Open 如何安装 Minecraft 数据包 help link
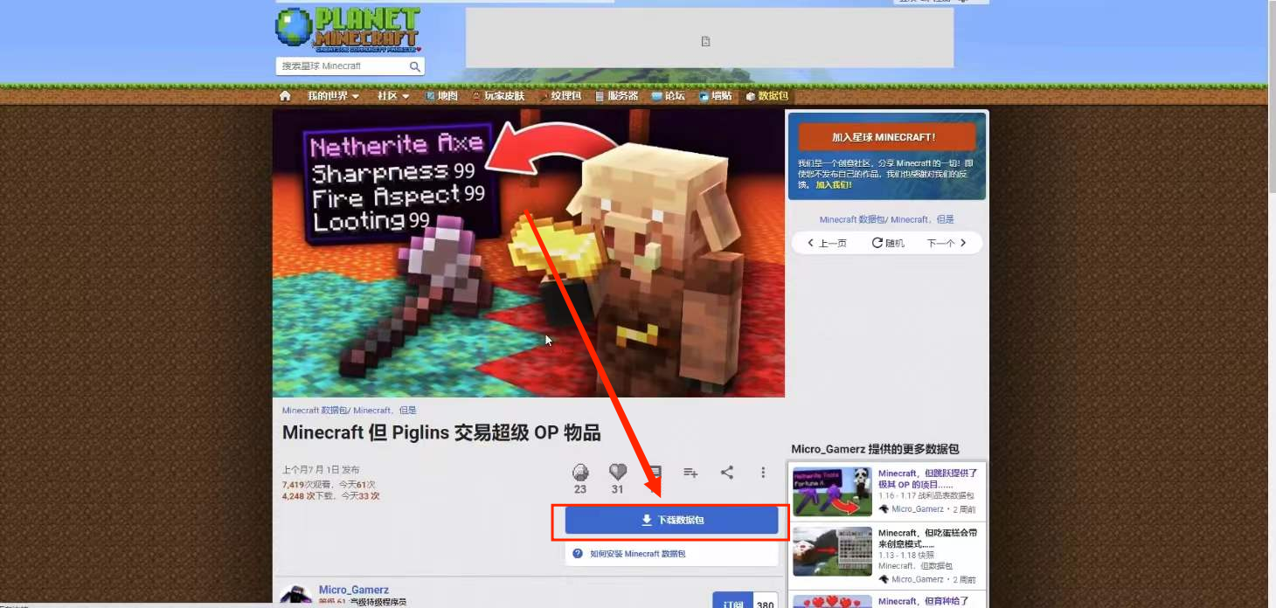Viewport: 1276px width, 608px height. [x=638, y=554]
